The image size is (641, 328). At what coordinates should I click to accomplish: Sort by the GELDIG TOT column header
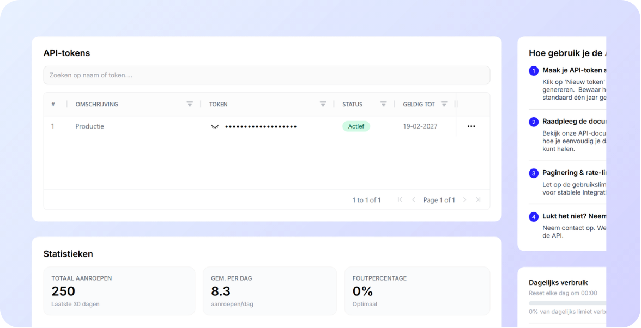tap(419, 104)
